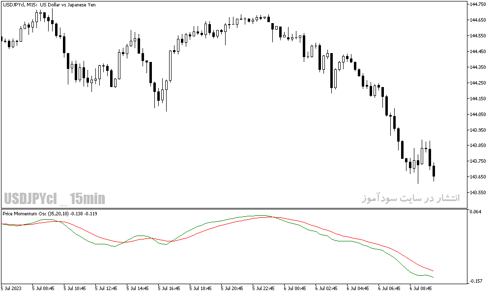Click the 6 Jul 04:45 time marker
Screen dimensions: 493x294
click(358, 288)
